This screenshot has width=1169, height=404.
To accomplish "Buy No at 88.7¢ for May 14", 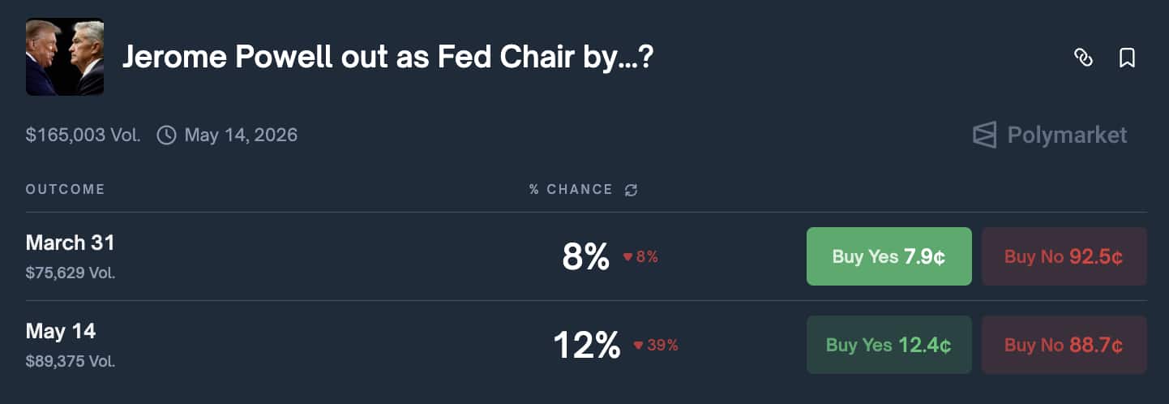I will coord(1064,345).
